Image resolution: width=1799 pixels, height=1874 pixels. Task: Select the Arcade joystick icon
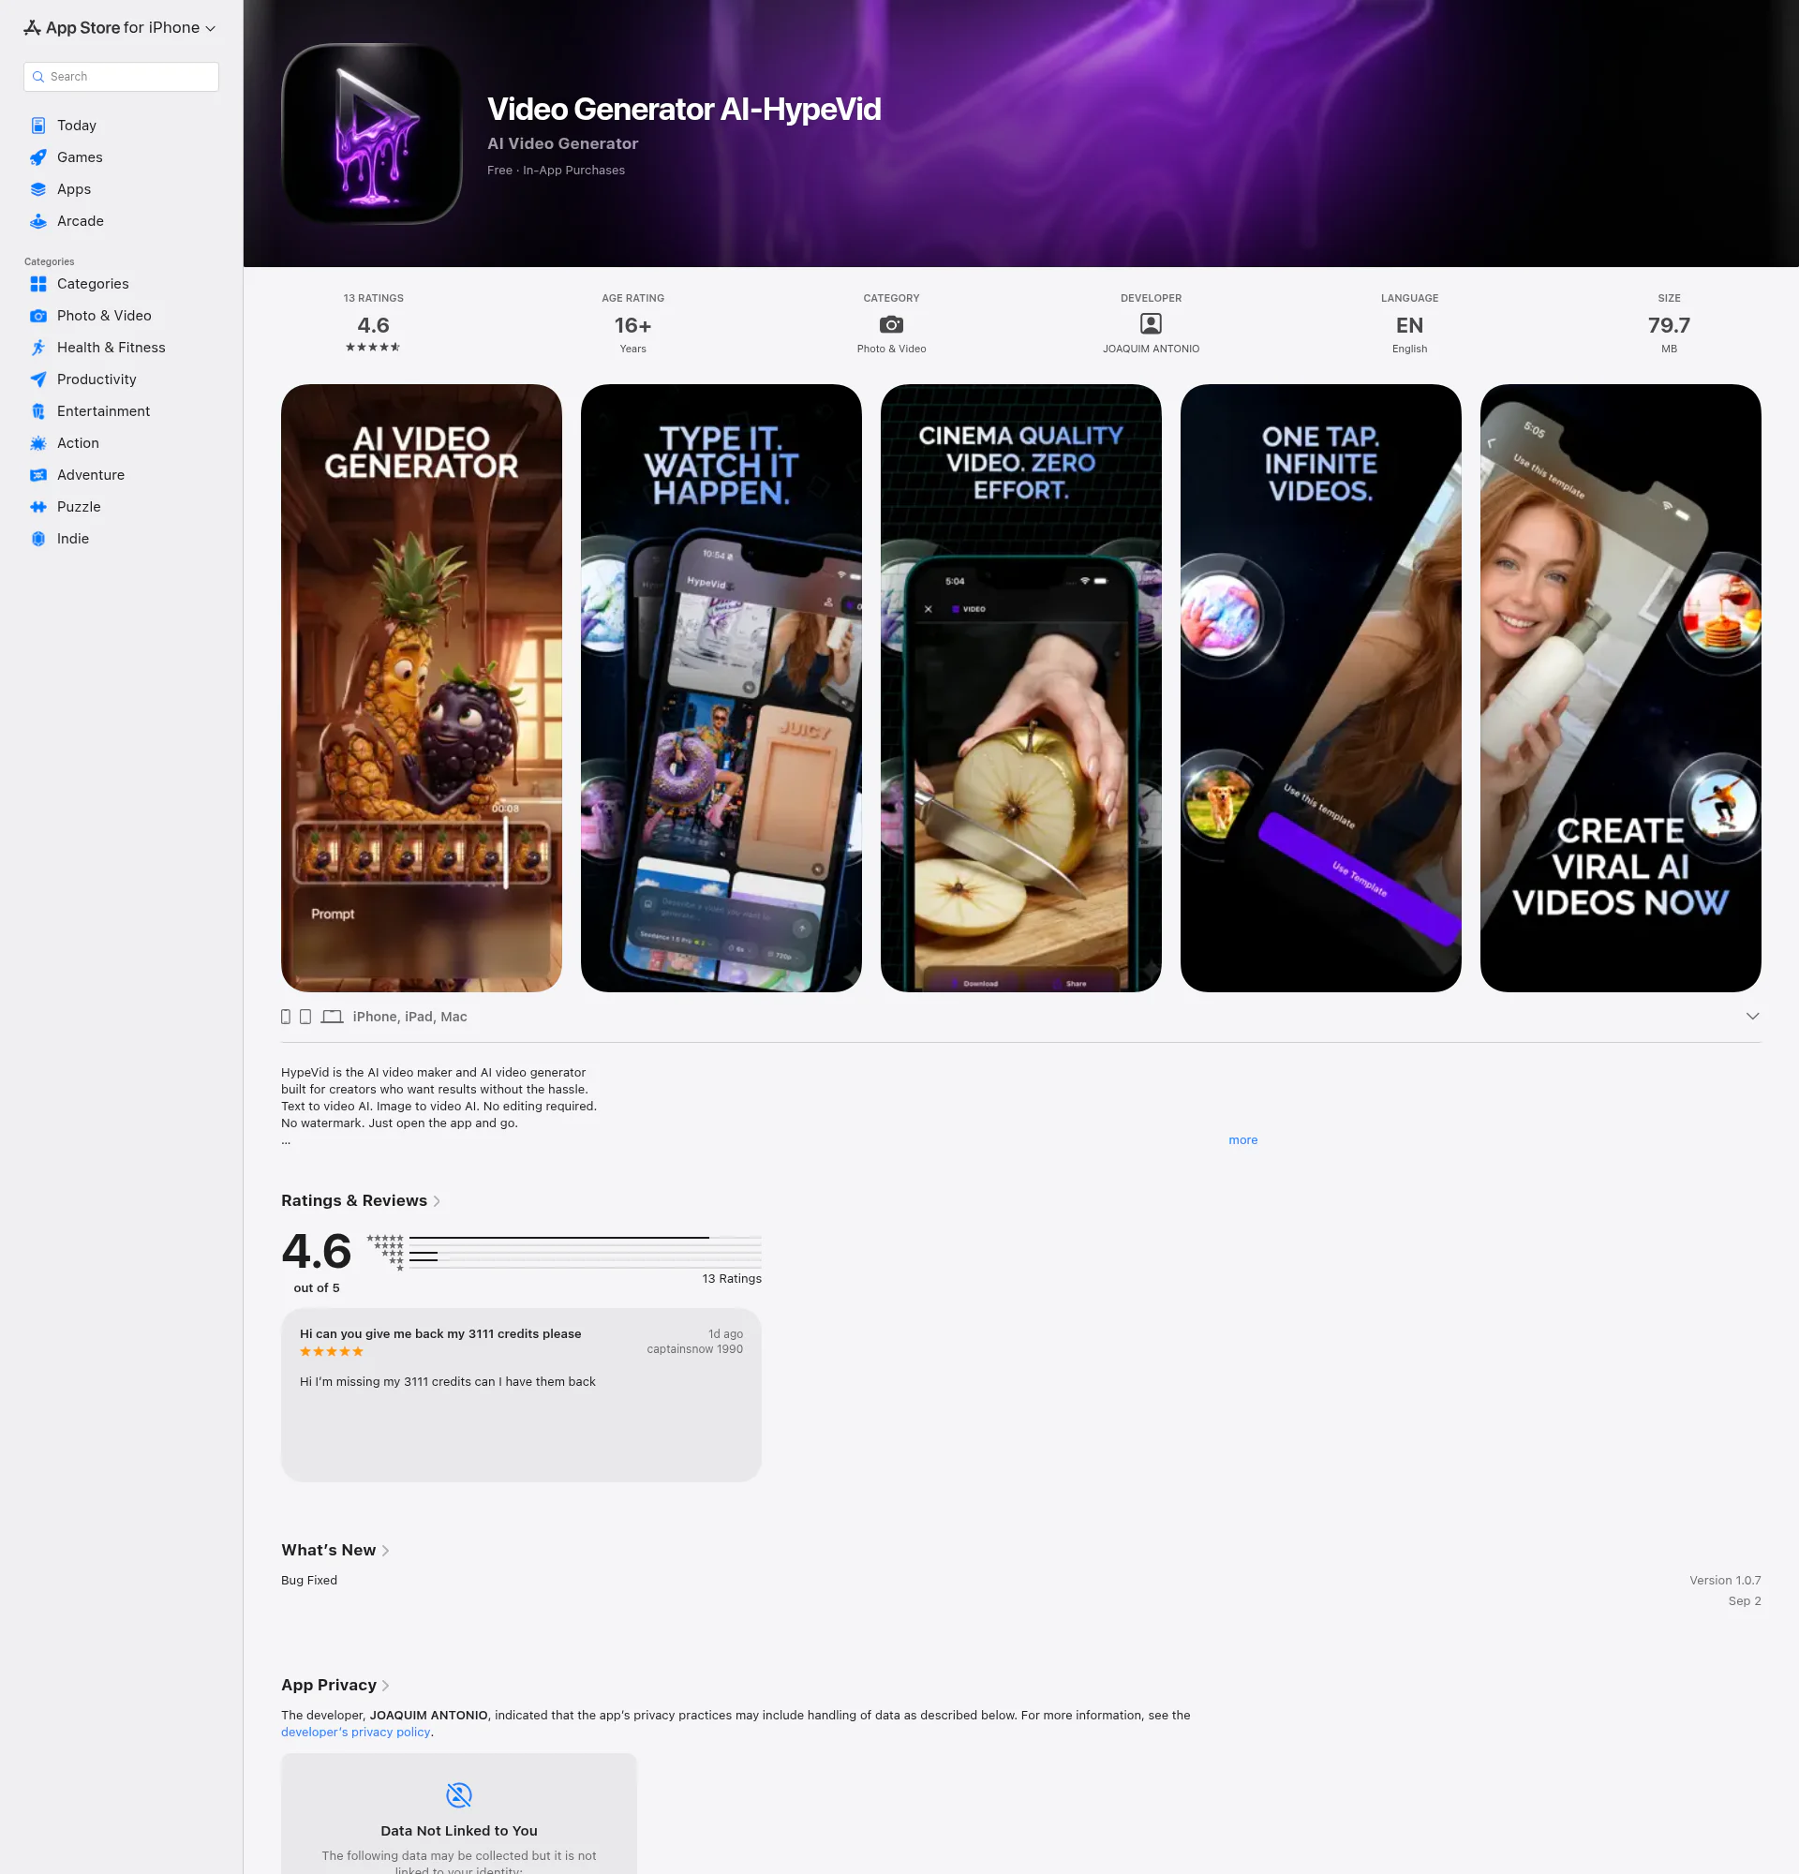click(38, 221)
